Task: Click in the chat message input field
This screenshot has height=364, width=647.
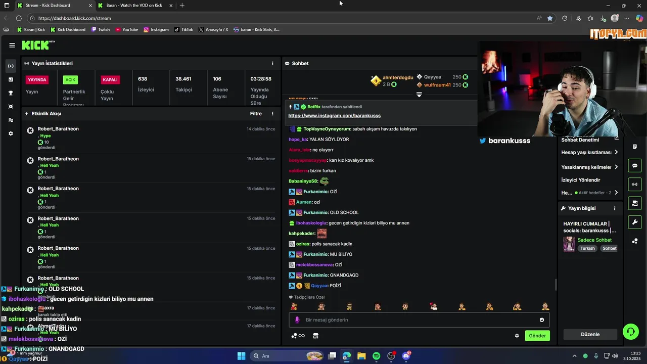Action: click(419, 320)
